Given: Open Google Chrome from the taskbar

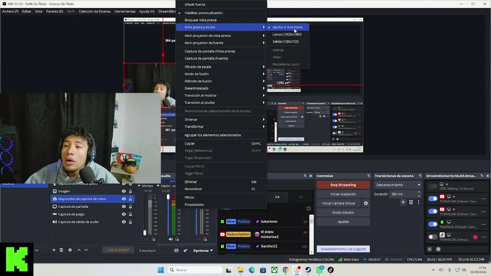Looking at the screenshot, I should tap(285, 270).
